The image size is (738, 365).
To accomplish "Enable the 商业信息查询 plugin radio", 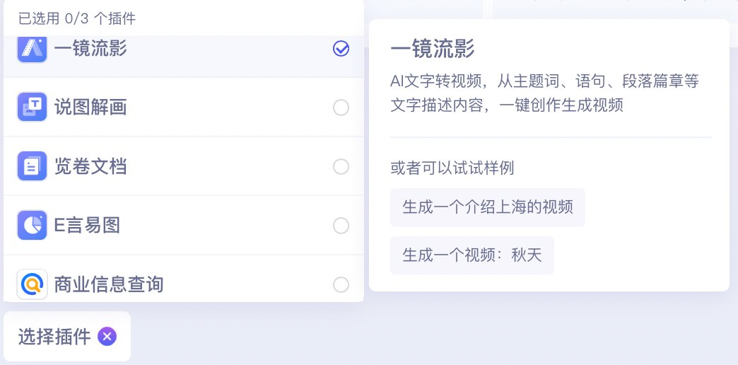I will 341,284.
